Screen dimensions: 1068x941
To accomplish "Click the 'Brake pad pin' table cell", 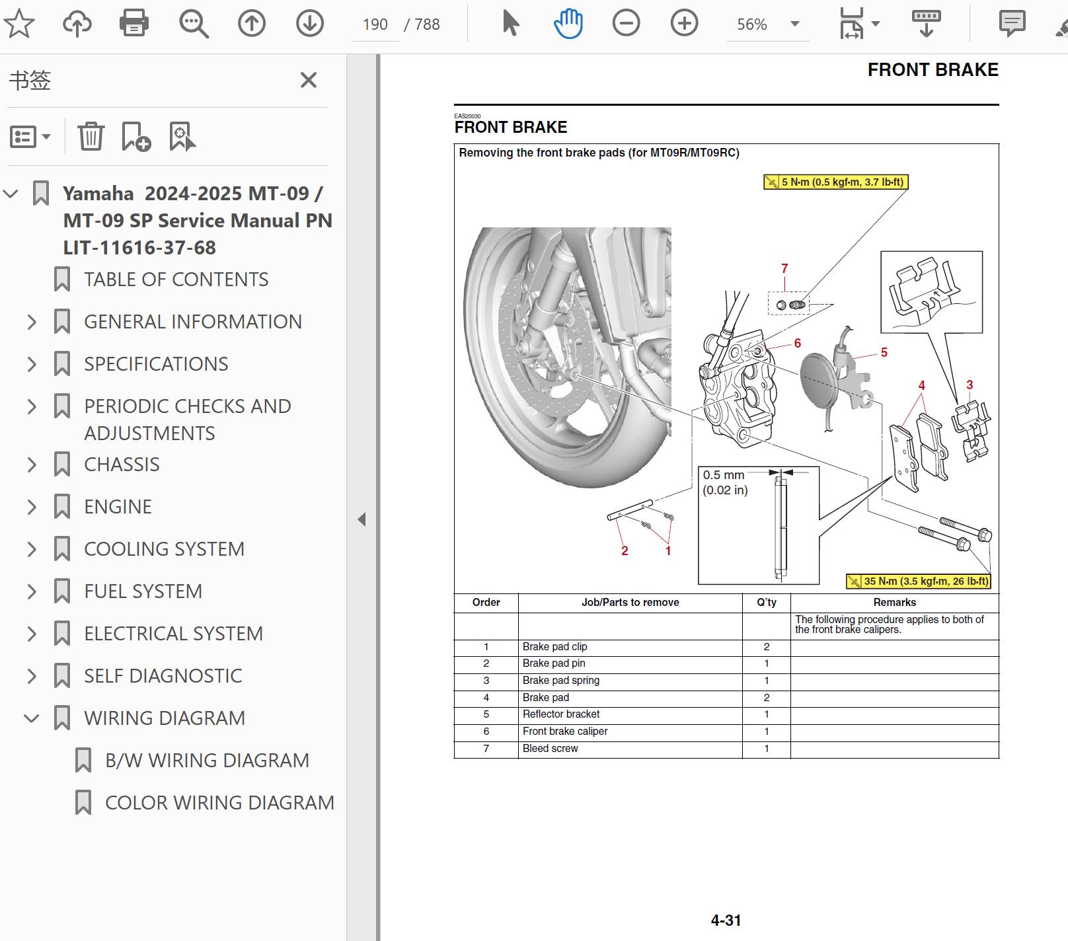I will click(630, 663).
